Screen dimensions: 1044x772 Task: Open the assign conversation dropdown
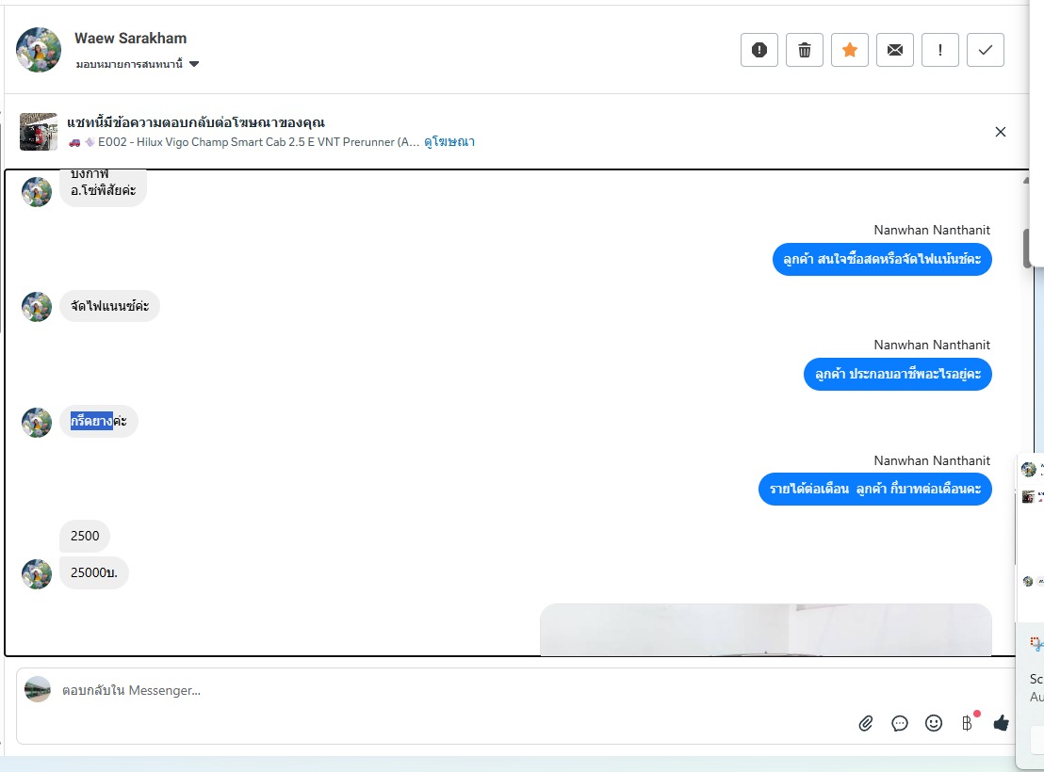138,64
